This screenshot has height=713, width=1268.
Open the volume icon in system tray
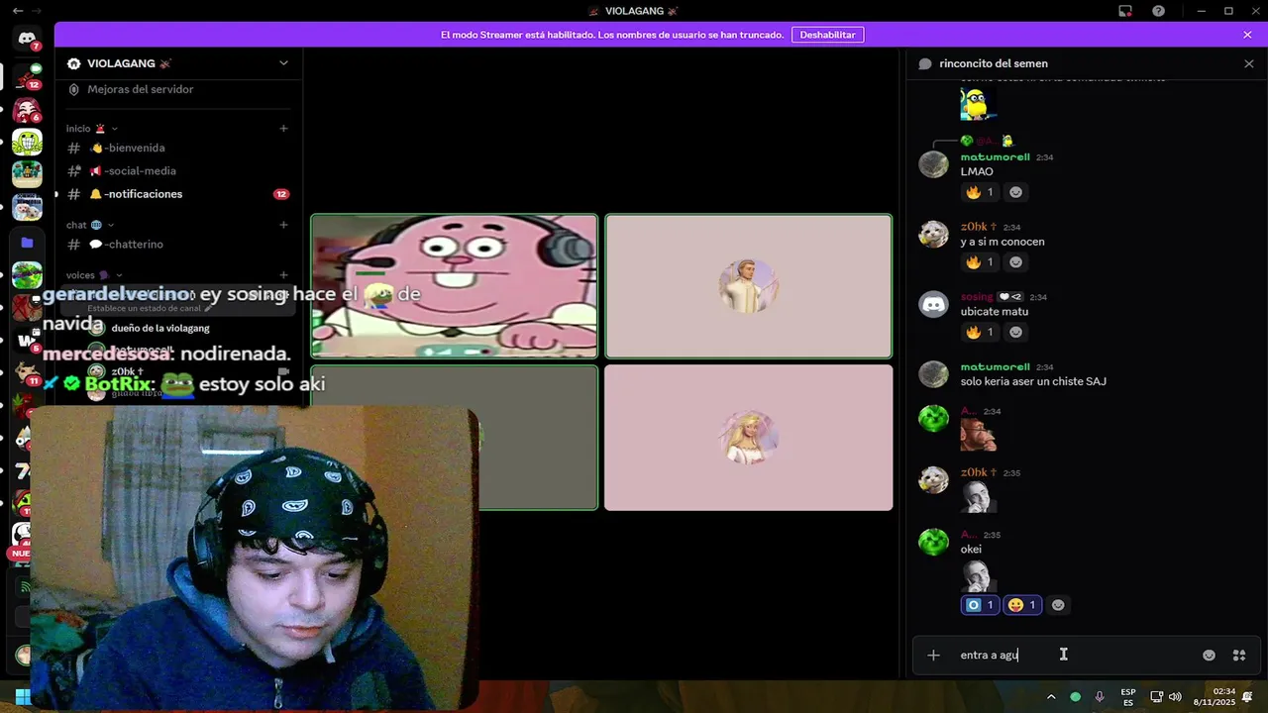(1175, 697)
